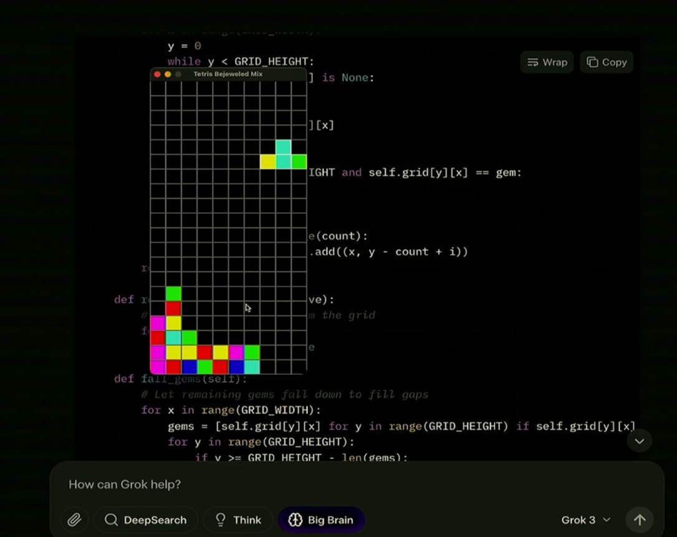677x537 pixels.
Task: Click 'for x in range(GRID_WIDTH):' line
Action: [x=231, y=410]
